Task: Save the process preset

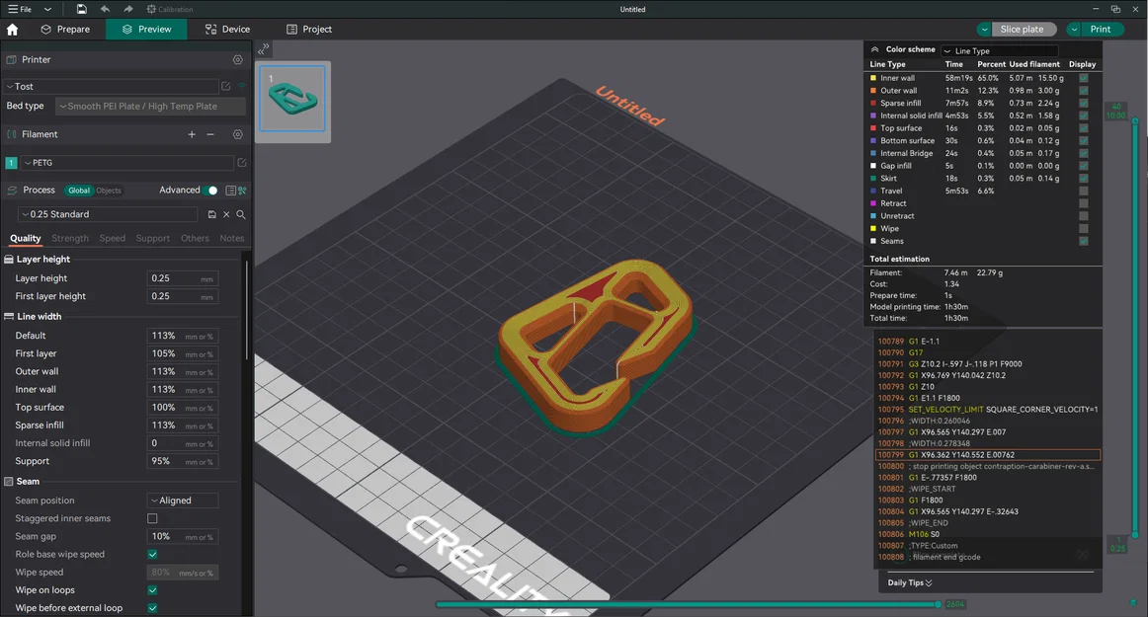Action: 211,214
